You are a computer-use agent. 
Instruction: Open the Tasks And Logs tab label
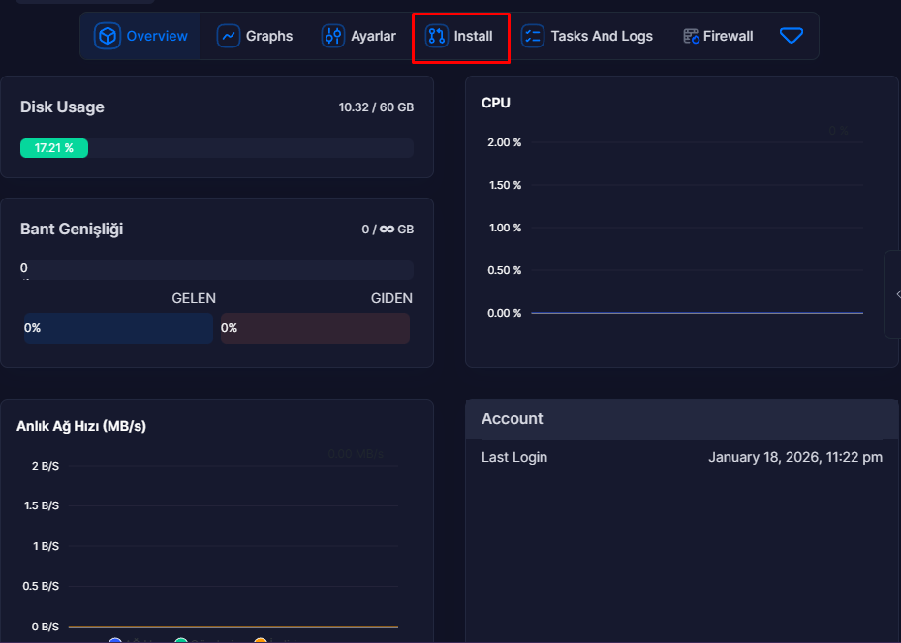pyautogui.click(x=601, y=36)
